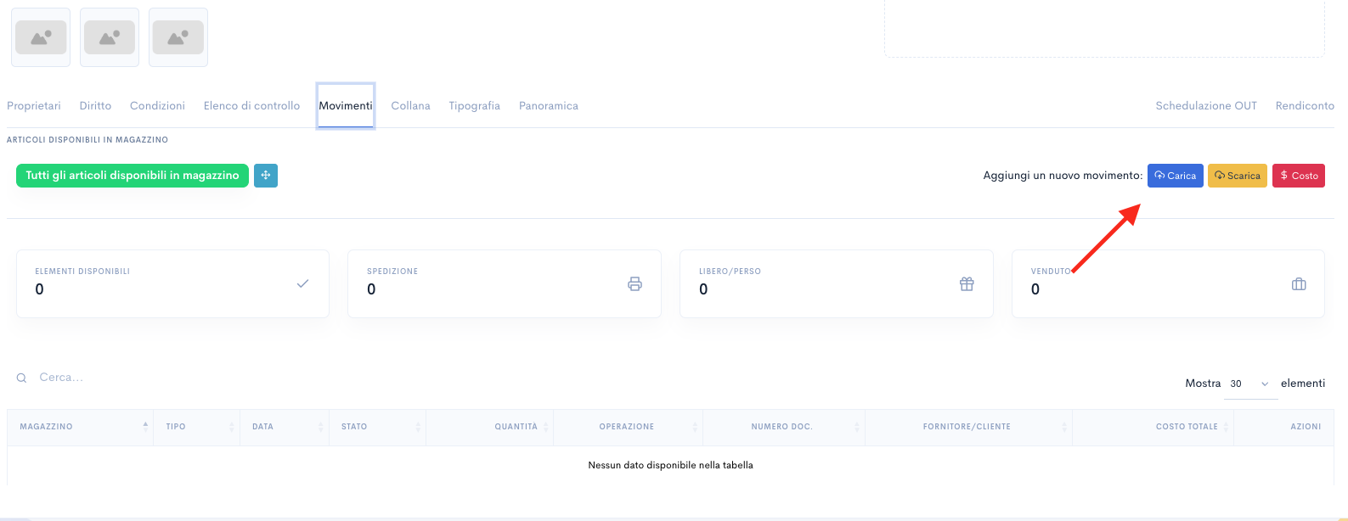Click the Spedizione count card
The width and height of the screenshot is (1348, 521).
pos(505,283)
